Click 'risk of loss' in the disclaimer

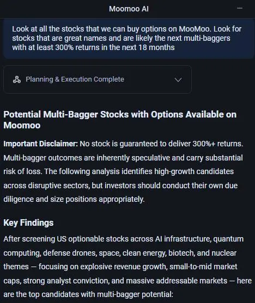[22, 171]
